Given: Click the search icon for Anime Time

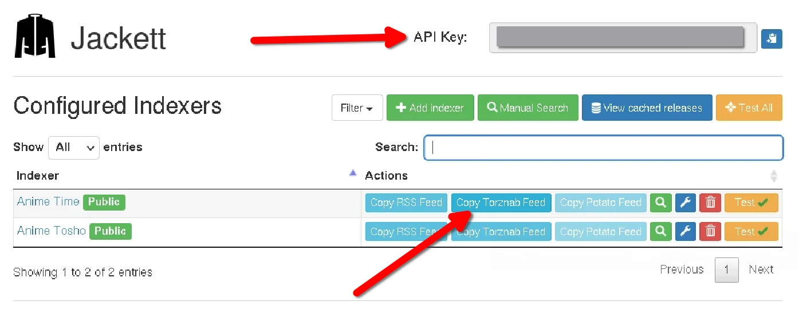Looking at the screenshot, I should [660, 203].
